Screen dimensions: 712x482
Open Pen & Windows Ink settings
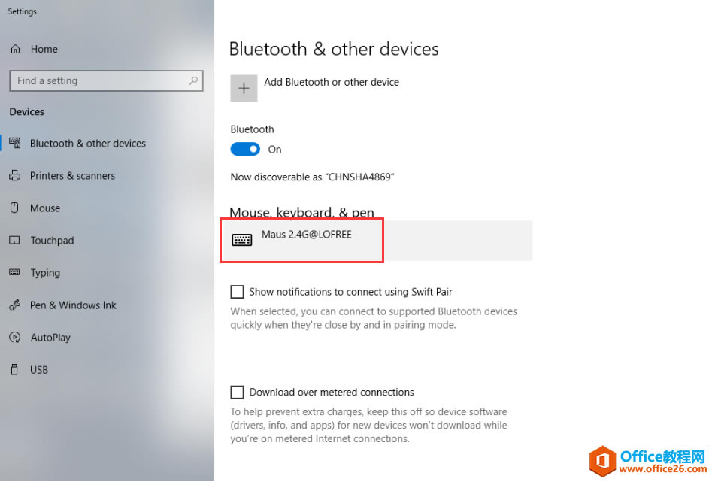click(x=73, y=305)
